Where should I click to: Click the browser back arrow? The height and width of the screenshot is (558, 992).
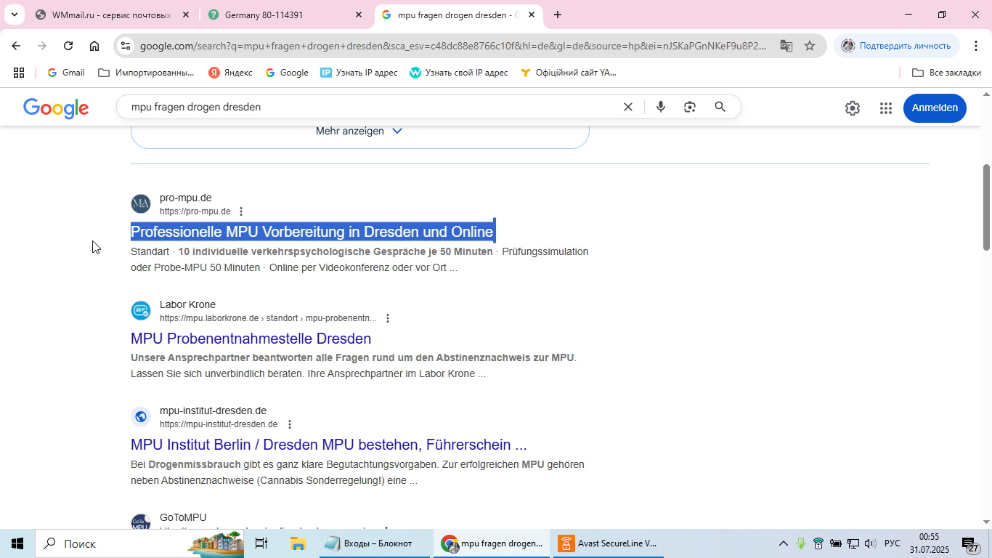pyautogui.click(x=16, y=46)
